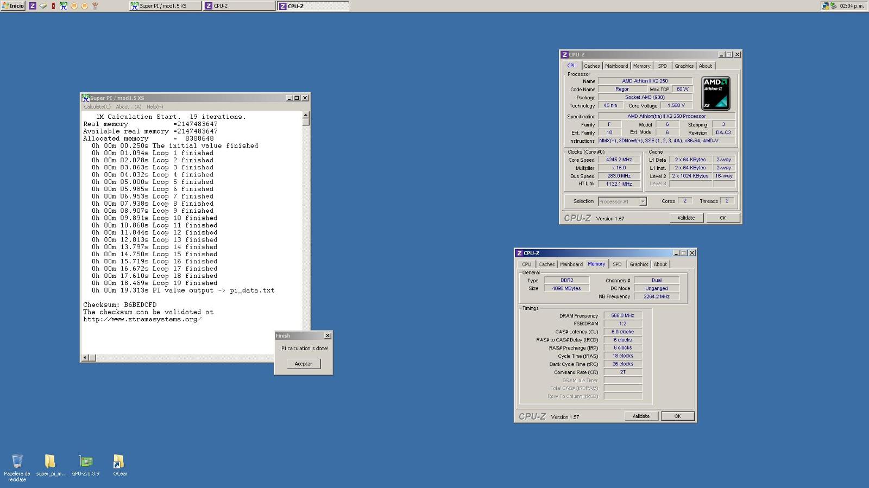Close the Finish dialog with its X

click(328, 335)
